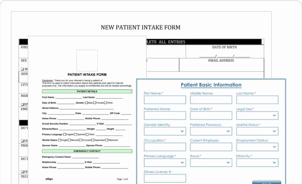Check the "Female" gender checkbox
The width and height of the screenshot is (302, 184).
point(95,103)
